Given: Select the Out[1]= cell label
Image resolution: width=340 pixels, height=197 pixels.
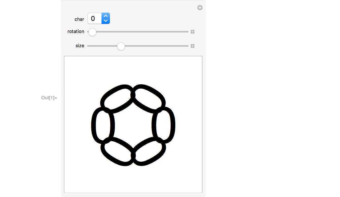Looking at the screenshot, I should tap(49, 98).
